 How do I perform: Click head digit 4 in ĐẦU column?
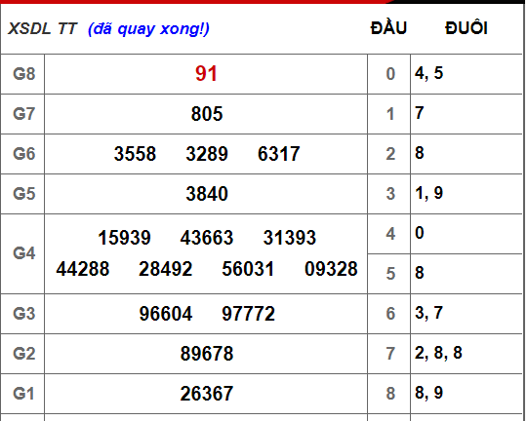coord(390,234)
